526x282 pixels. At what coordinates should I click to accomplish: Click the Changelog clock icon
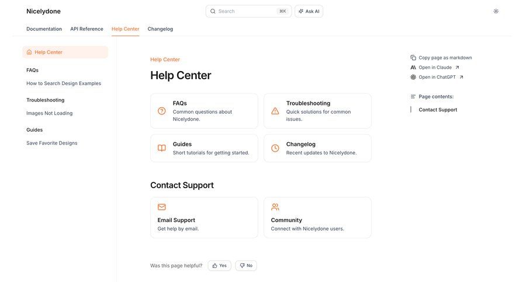[x=275, y=148]
